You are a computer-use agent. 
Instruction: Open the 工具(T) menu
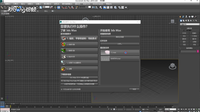[16, 4]
